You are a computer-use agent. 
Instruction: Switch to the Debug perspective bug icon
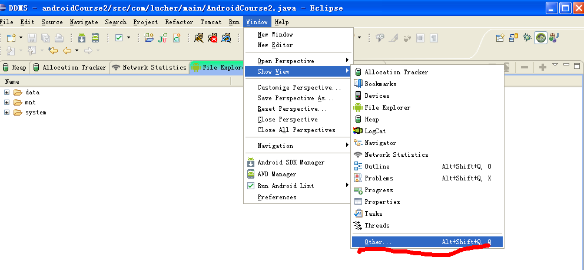pyautogui.click(x=527, y=38)
